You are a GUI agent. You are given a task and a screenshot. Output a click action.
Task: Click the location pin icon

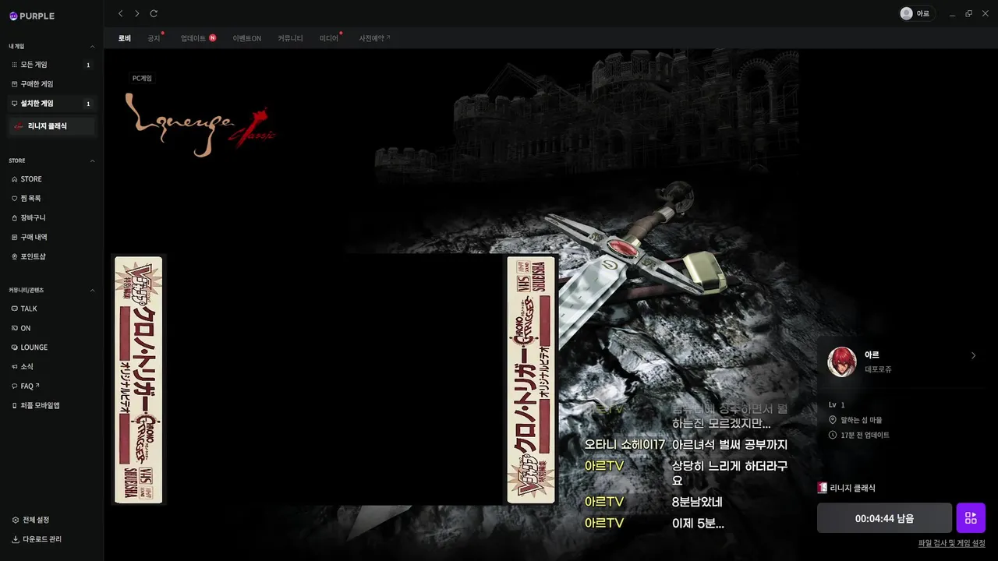(x=833, y=420)
